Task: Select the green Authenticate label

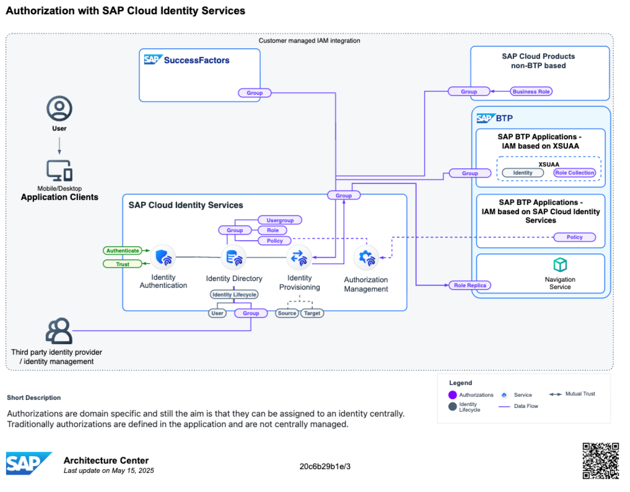Action: 122,251
